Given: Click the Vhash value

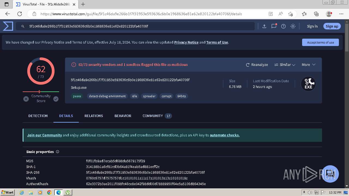Looking at the screenshot, I should pos(137,178).
